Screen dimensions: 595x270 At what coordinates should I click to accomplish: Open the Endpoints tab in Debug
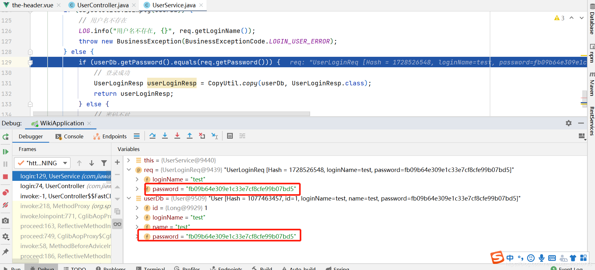[x=110, y=136]
